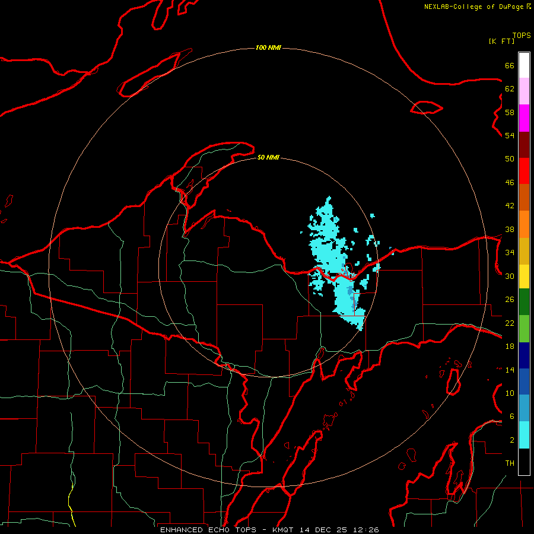Image resolution: width=534 pixels, height=534 pixels.
Task: Click the "ENHANCED ECHO TOPS" product title
Action: point(208,530)
